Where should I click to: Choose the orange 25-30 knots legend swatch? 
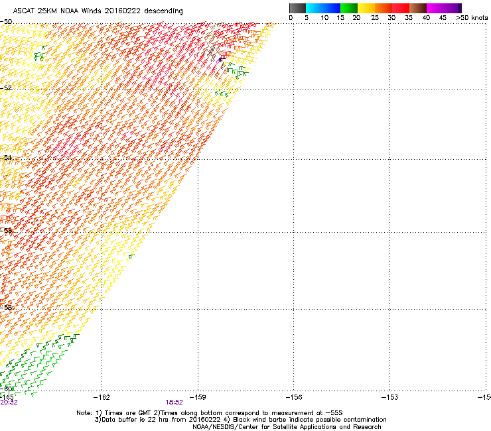(384, 8)
